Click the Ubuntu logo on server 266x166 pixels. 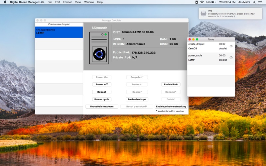pyautogui.click(x=99, y=54)
